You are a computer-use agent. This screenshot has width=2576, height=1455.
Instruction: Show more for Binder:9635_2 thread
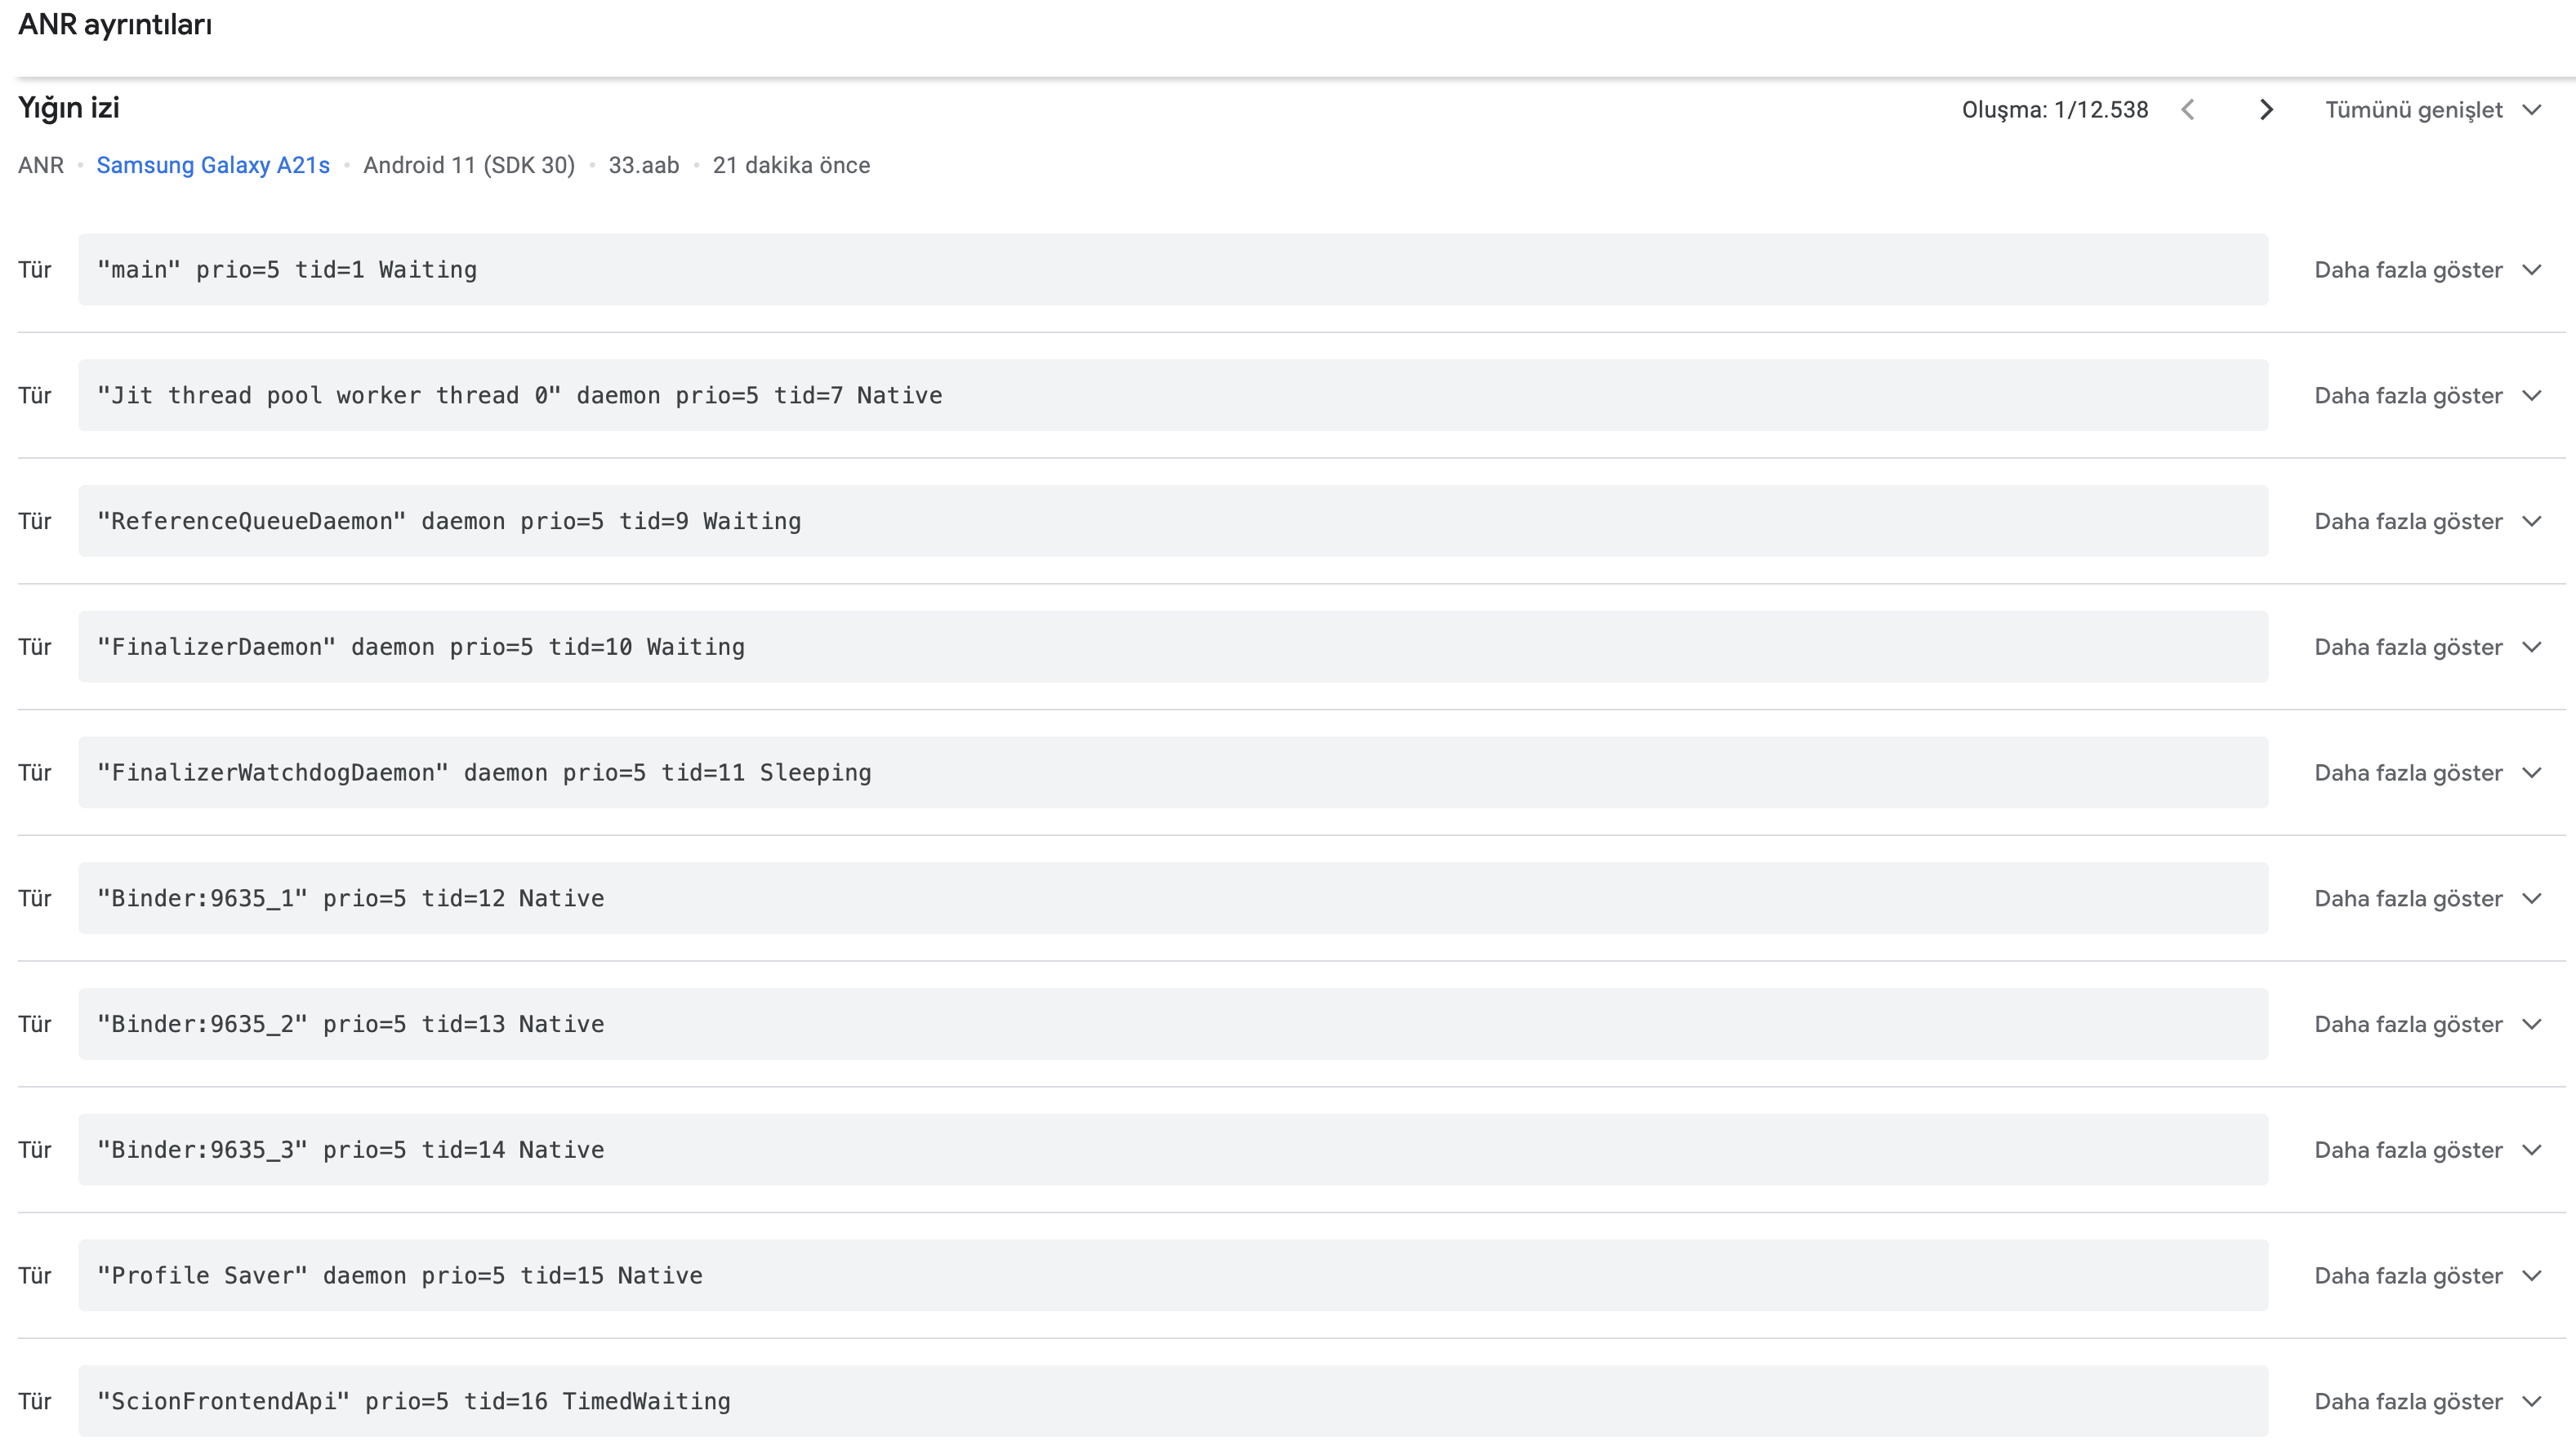tap(2428, 1024)
